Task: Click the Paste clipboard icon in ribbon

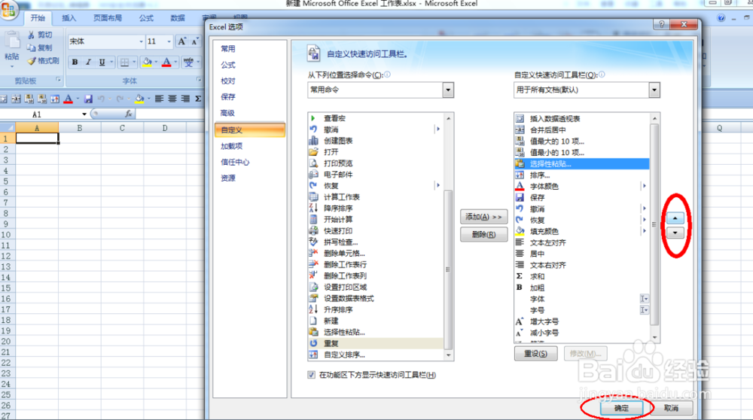Action: click(x=12, y=41)
